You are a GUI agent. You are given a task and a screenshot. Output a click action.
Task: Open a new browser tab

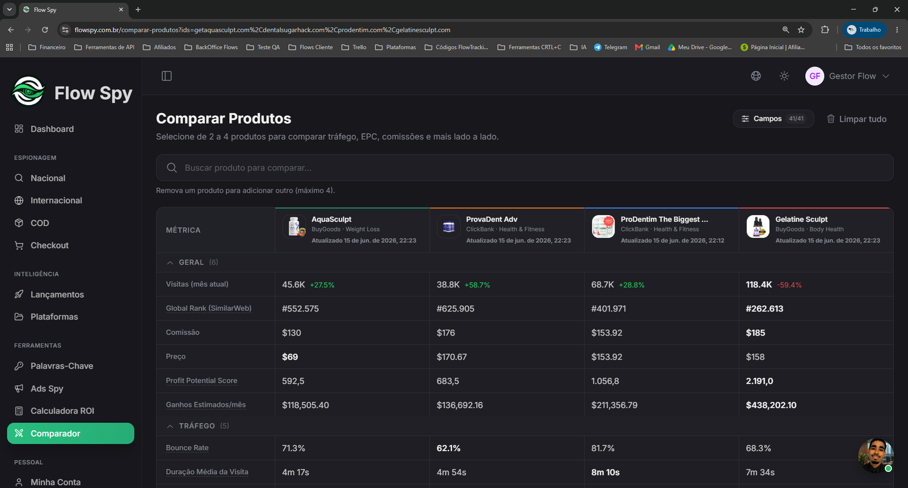[138, 10]
